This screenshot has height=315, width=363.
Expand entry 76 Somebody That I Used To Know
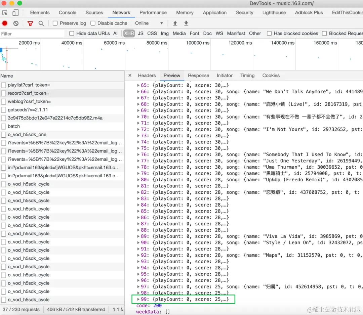(138, 154)
